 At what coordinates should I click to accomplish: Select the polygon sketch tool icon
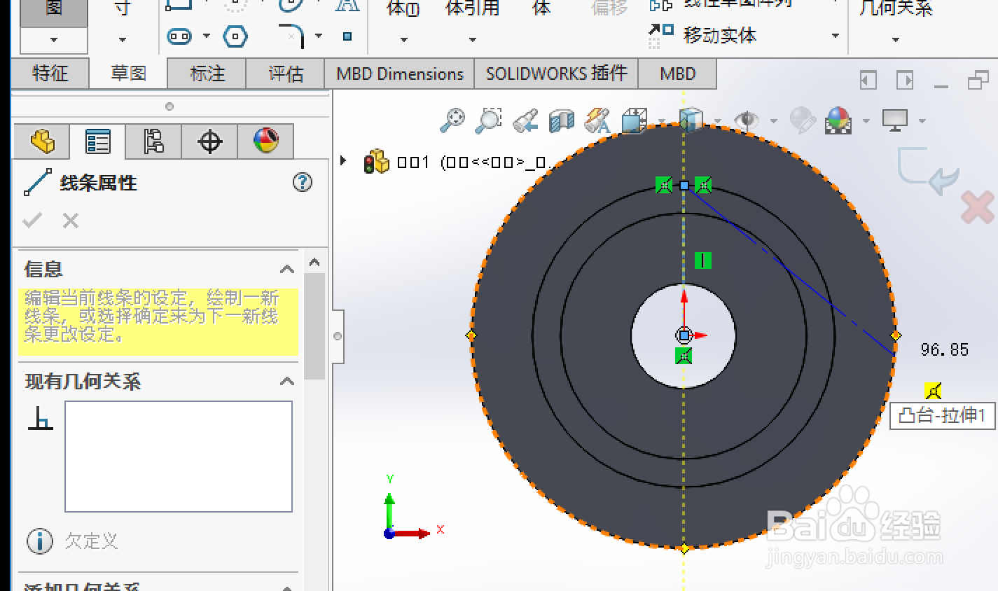click(235, 36)
